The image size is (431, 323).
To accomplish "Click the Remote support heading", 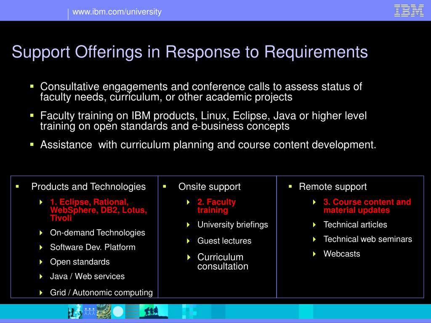I will (333, 186).
